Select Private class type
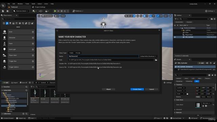The image size is (217, 122). [x=78, y=53]
